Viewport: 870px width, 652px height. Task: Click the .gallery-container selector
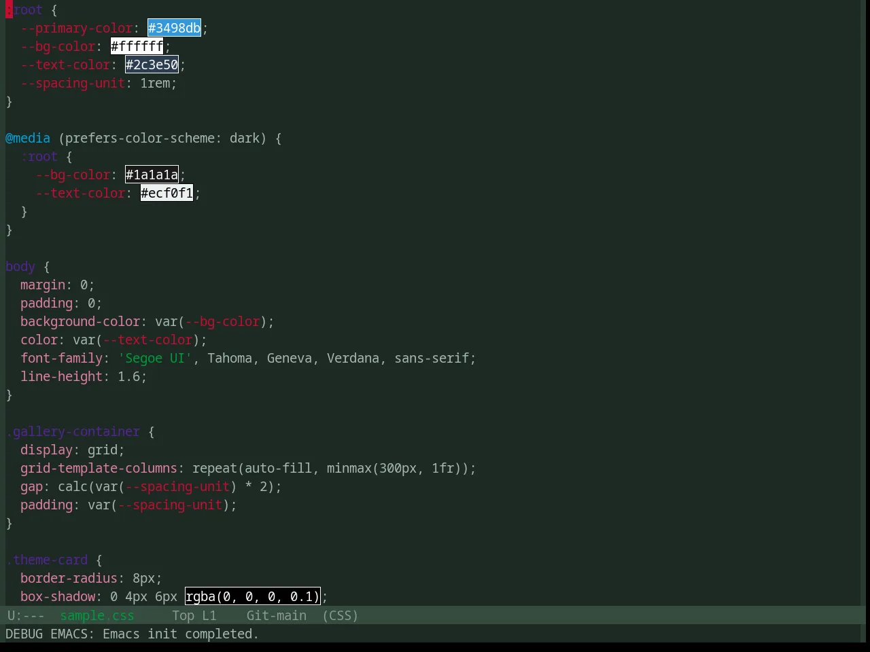pos(73,431)
